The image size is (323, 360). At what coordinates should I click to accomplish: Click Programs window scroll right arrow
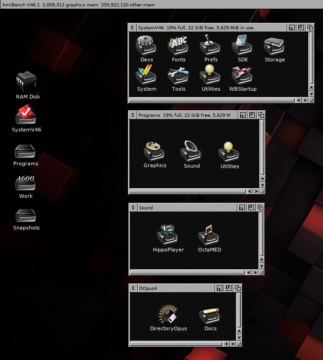[x=256, y=191]
